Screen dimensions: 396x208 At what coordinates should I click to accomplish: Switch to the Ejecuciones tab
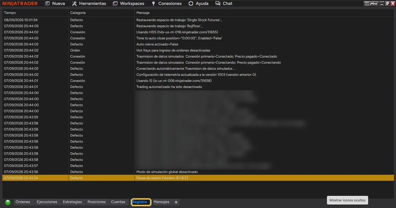coord(47,202)
